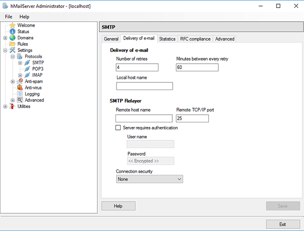This screenshot has height=231, width=304.
Task: Click the hMailServer title bar icon
Action: pos(5,6)
